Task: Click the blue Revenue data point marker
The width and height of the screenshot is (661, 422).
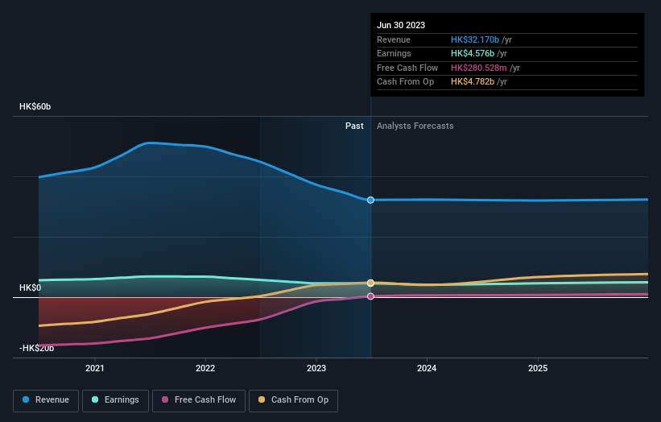Action: click(370, 200)
